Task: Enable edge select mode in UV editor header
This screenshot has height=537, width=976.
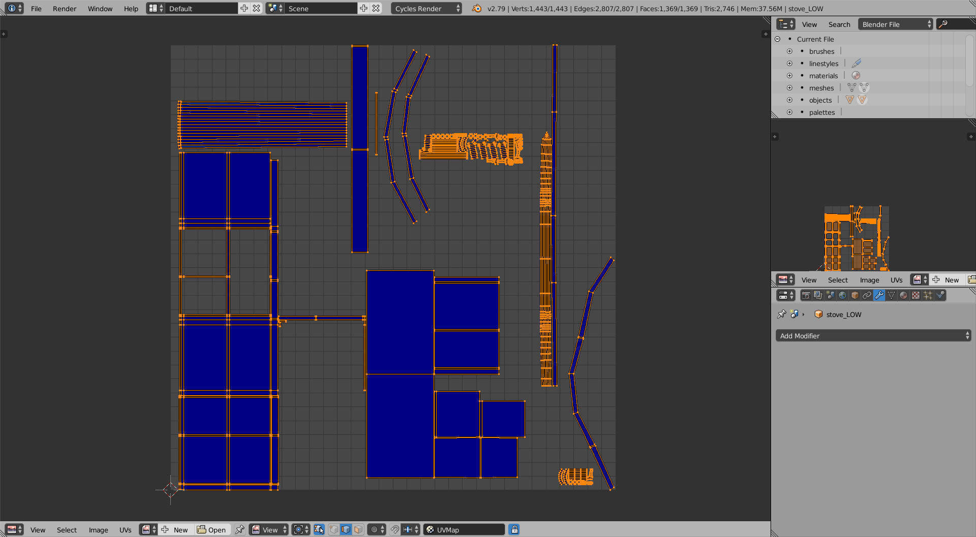Action: [346, 530]
